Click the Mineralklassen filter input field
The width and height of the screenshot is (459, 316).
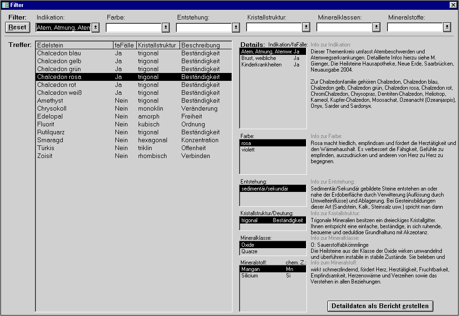[345, 27]
